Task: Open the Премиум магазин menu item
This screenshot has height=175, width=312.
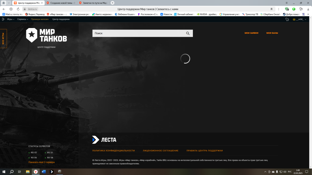Action: tap(40, 19)
